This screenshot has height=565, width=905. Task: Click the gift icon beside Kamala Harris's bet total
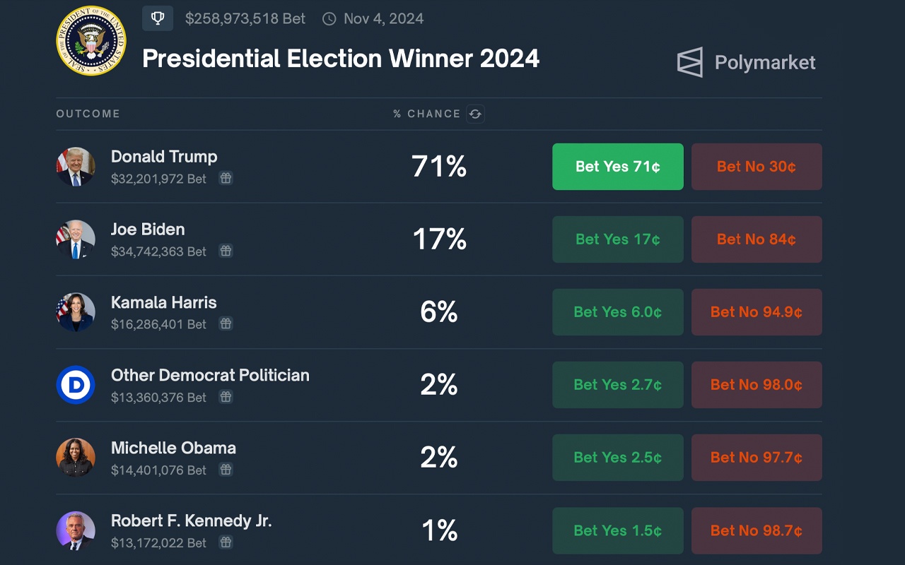[x=226, y=325]
